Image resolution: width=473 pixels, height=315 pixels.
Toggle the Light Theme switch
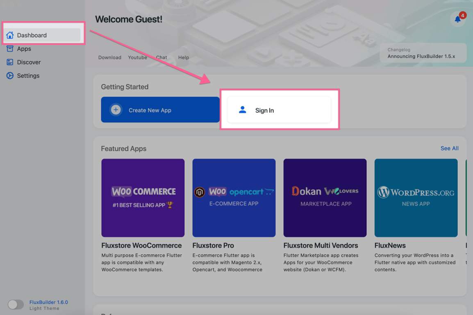[x=16, y=304]
